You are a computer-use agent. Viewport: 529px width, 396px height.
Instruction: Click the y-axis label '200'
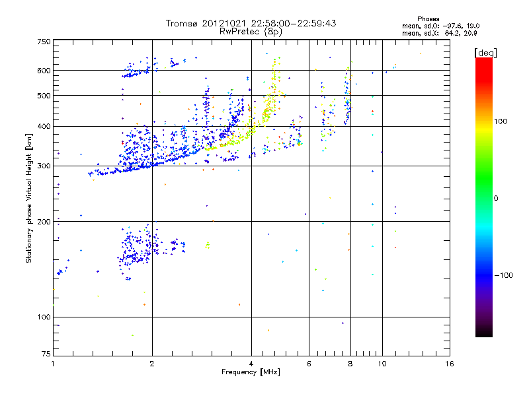(x=44, y=222)
